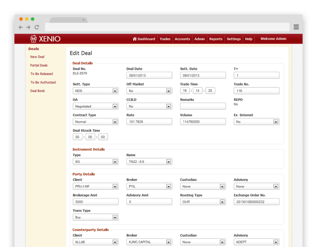Focus the Brokerage Amt field
Viewport: 317px width, 247px height.
95,202
